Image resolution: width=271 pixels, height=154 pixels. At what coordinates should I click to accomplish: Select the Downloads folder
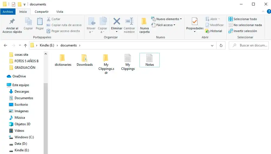85,60
